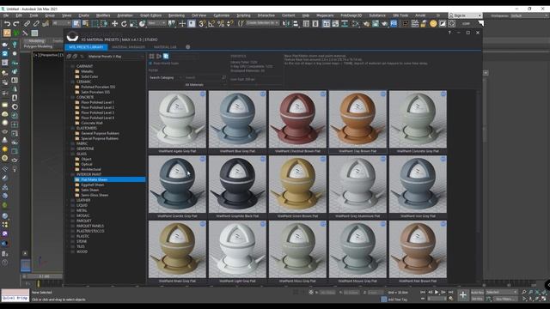Tick the checkbox under the view icons

150,64
